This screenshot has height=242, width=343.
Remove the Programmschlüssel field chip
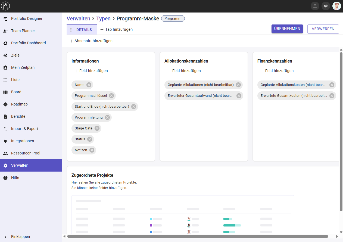(x=111, y=96)
